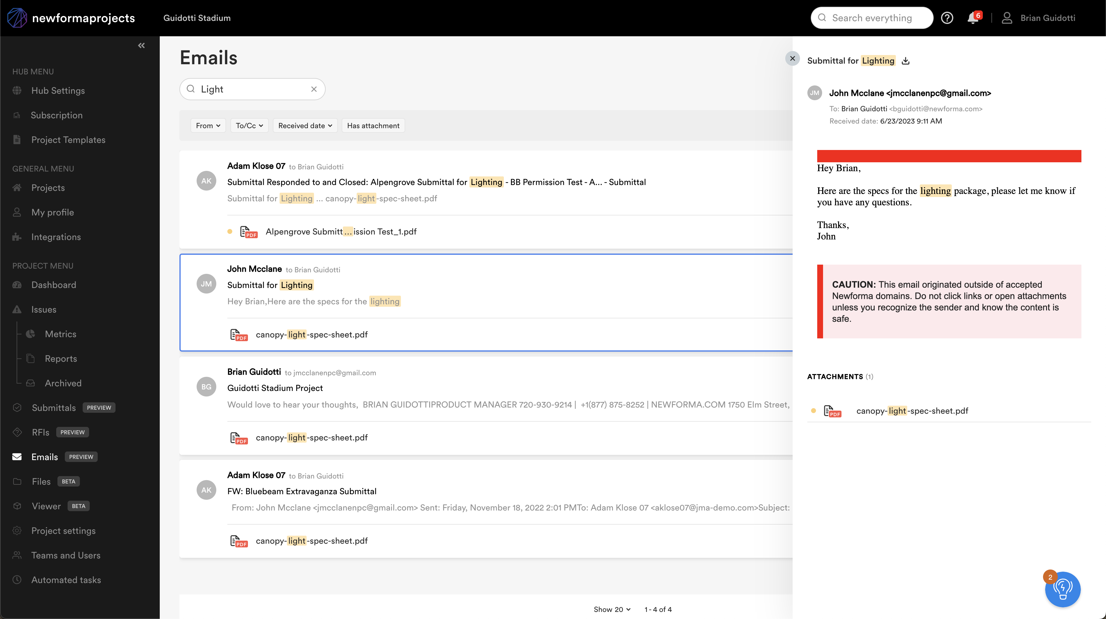Click the Search everything field

tap(872, 18)
